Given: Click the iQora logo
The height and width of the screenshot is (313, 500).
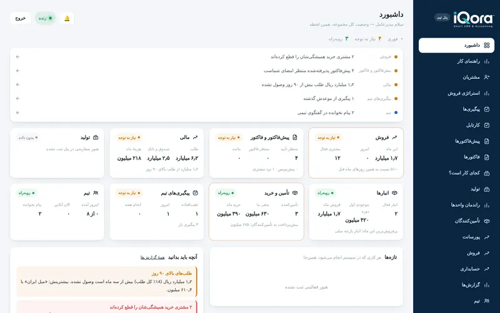Looking at the screenshot, I should [473, 19].
